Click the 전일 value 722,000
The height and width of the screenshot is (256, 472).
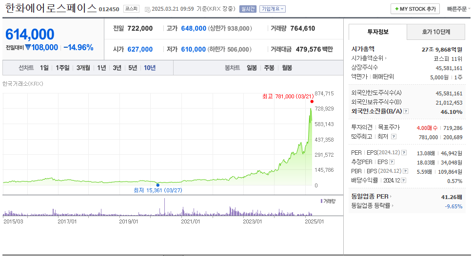pos(140,29)
